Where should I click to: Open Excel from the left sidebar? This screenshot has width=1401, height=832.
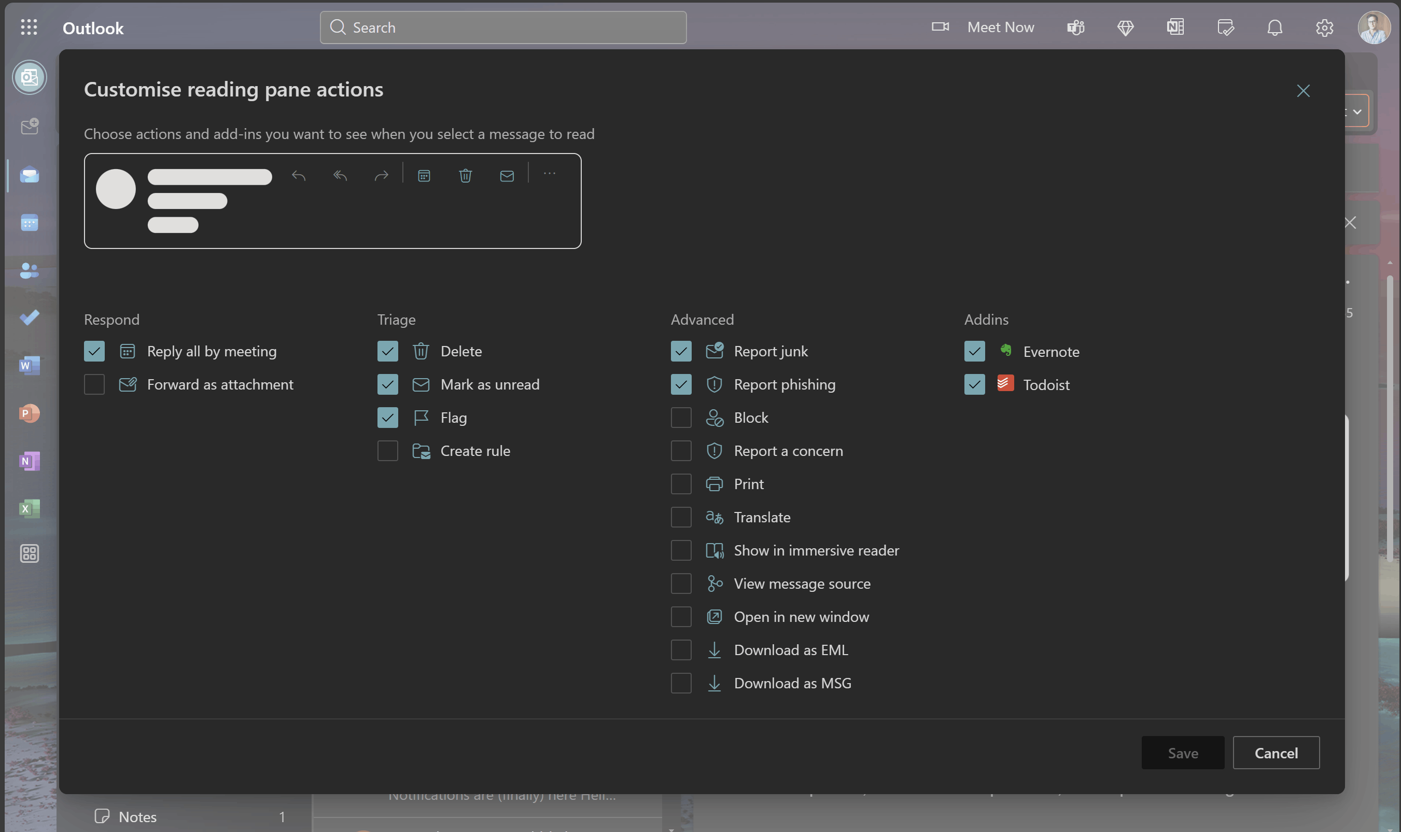[29, 508]
